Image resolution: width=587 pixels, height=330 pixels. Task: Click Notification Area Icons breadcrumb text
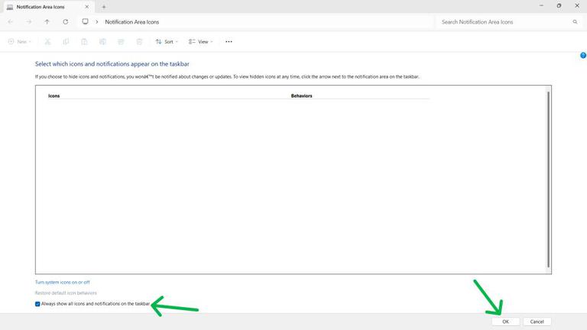[x=131, y=22]
